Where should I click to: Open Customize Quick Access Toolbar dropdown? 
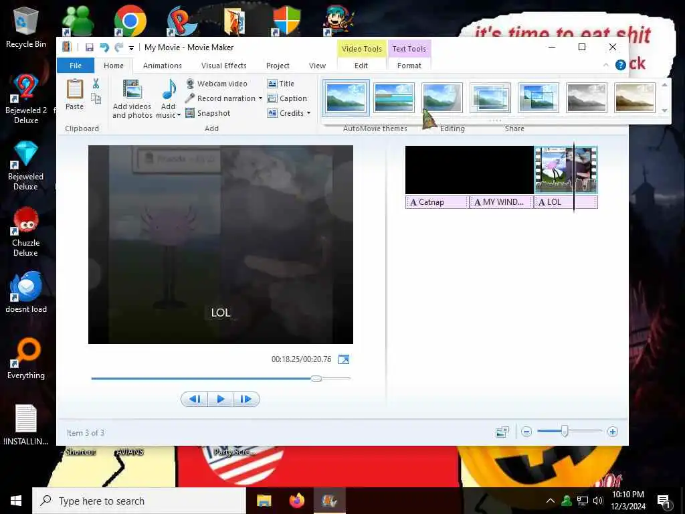point(131,48)
